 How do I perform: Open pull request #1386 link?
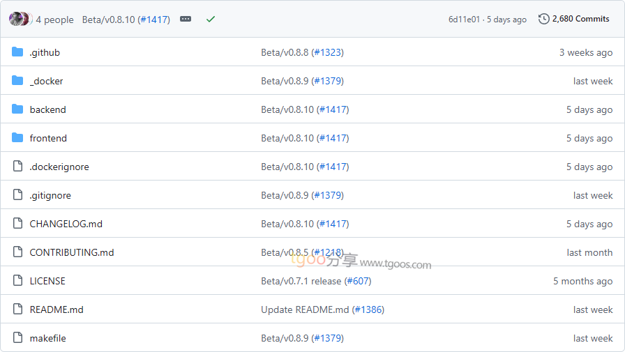click(x=368, y=309)
